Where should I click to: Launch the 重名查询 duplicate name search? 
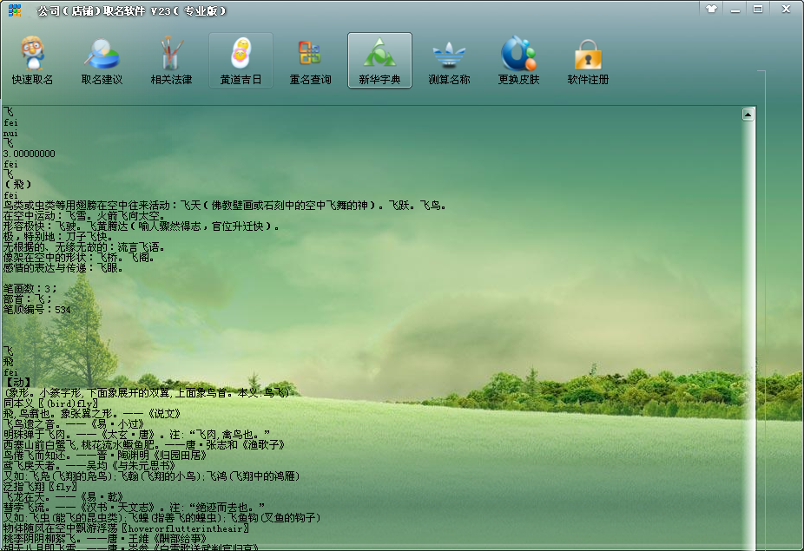pos(310,62)
